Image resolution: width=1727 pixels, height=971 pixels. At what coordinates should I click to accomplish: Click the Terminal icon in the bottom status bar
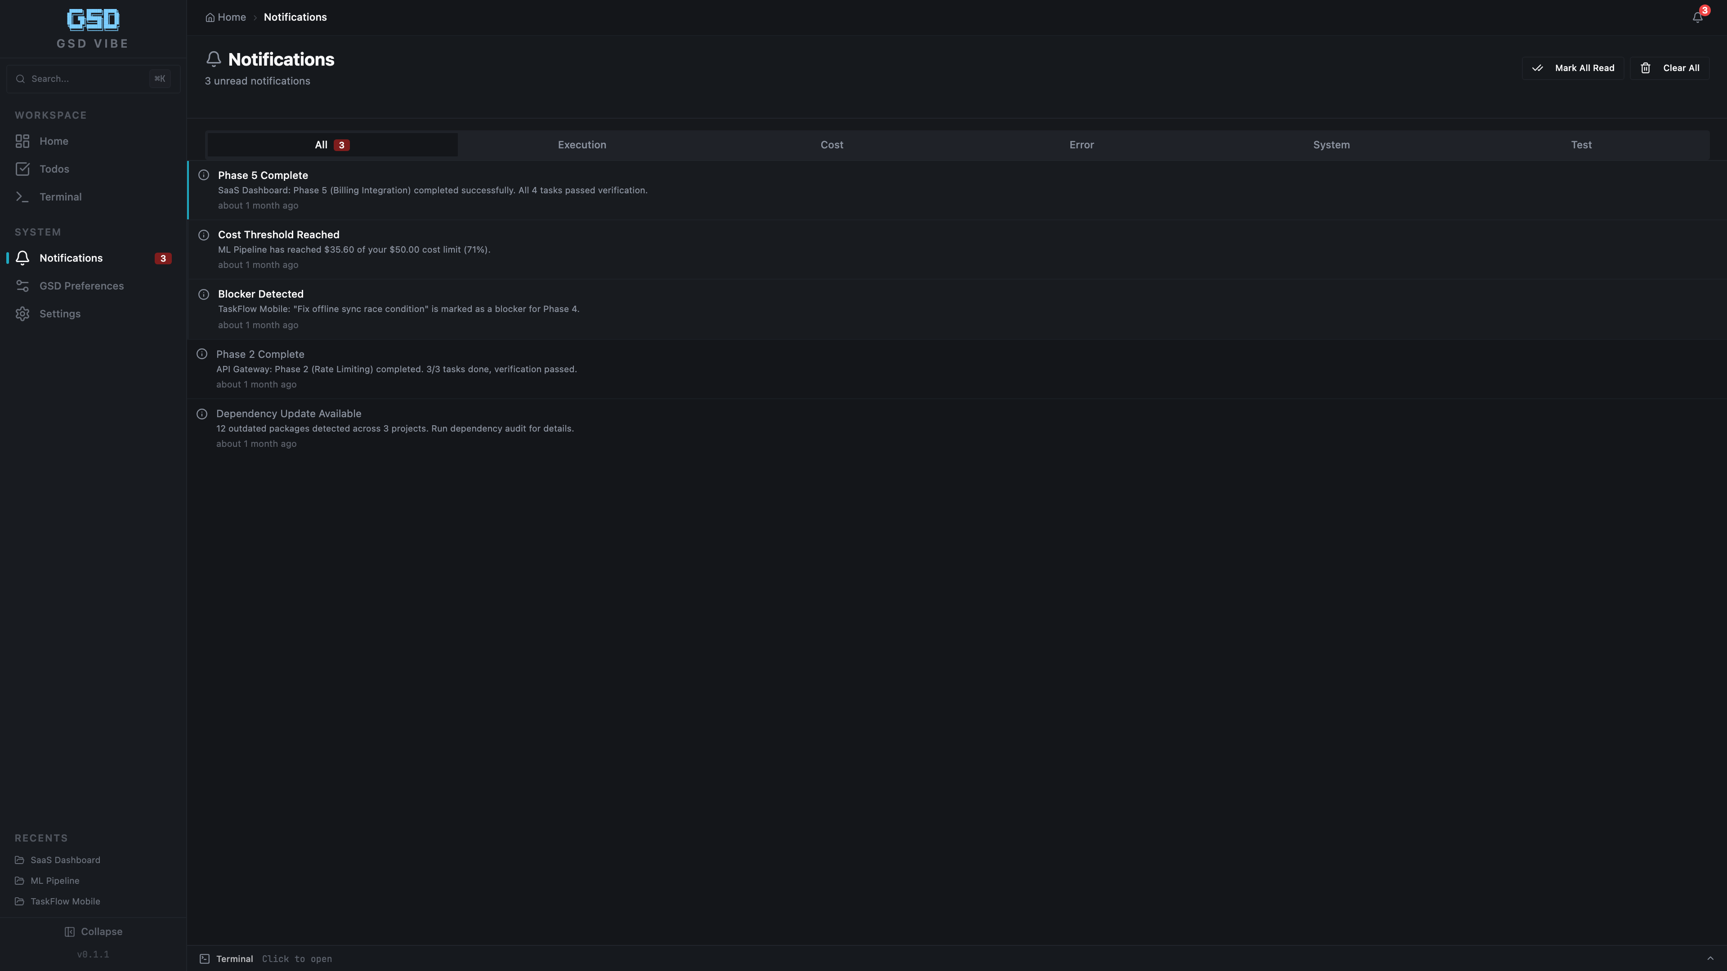tap(205, 959)
